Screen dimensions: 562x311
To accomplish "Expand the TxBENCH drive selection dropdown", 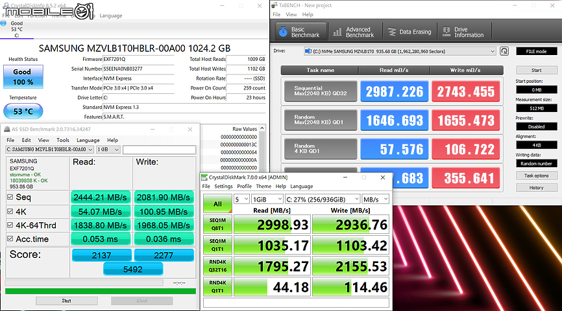I will tap(493, 51).
